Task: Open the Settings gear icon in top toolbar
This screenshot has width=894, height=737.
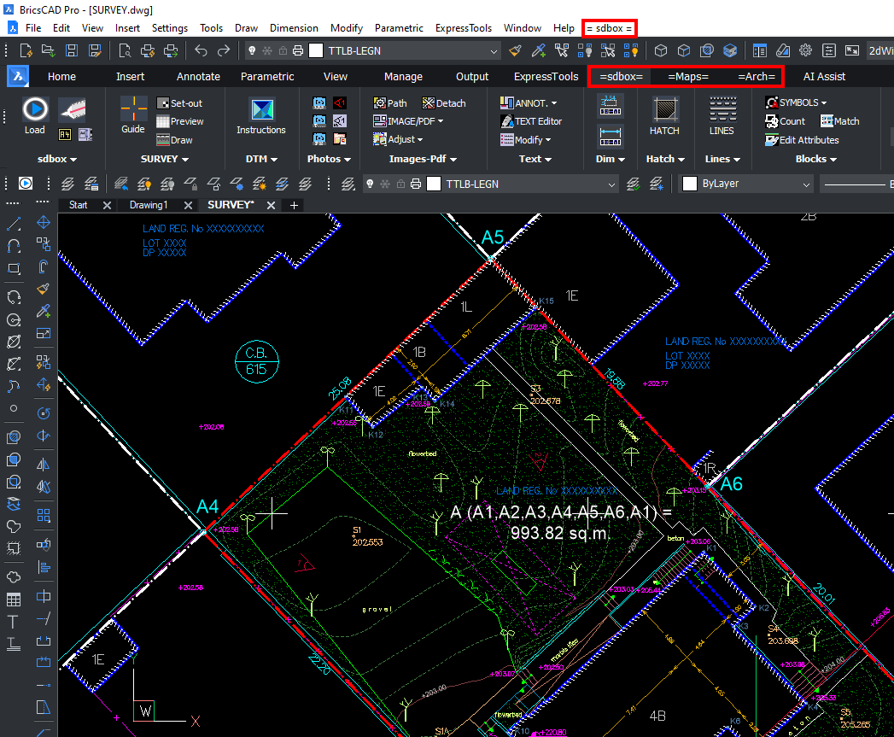Action: (806, 50)
